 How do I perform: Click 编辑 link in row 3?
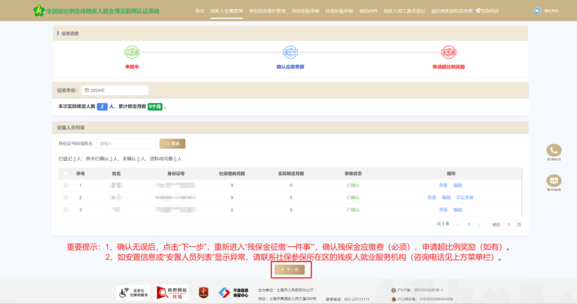click(457, 210)
